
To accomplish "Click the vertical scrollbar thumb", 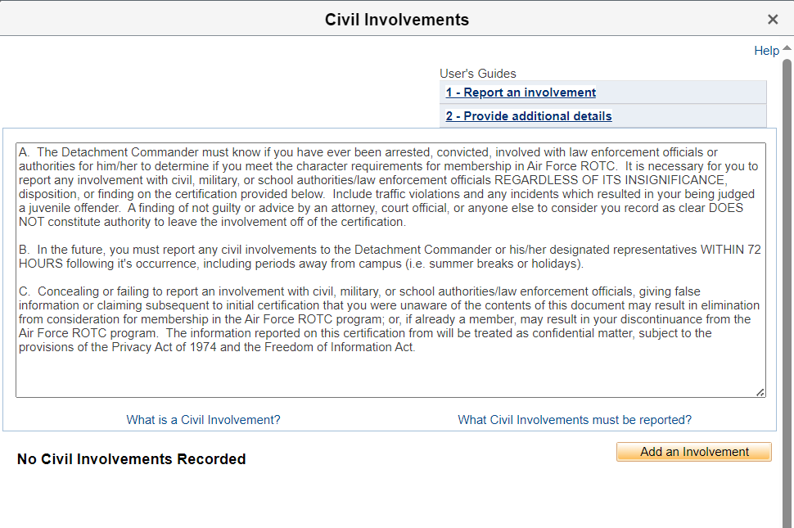I will click(787, 287).
